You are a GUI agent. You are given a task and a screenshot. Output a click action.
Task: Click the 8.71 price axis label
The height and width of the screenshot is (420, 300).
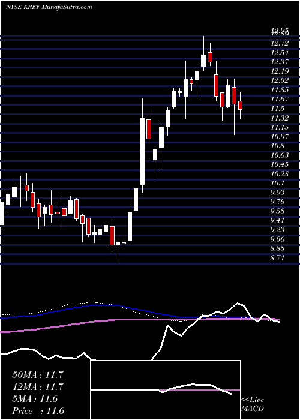coord(278,257)
